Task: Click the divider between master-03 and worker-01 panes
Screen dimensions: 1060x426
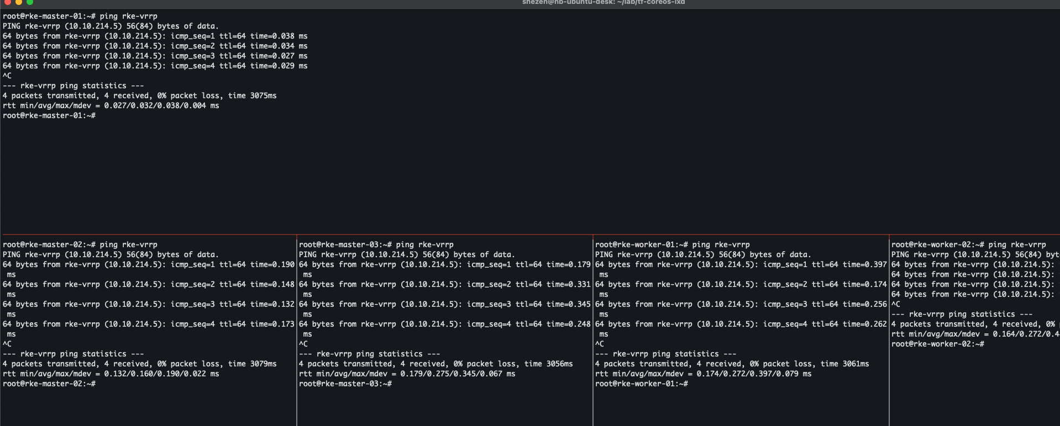Action: (593, 331)
